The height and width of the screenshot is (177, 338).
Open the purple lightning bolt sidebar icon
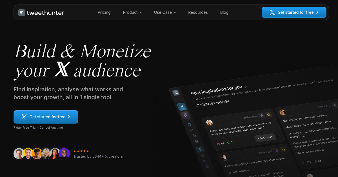(185, 115)
